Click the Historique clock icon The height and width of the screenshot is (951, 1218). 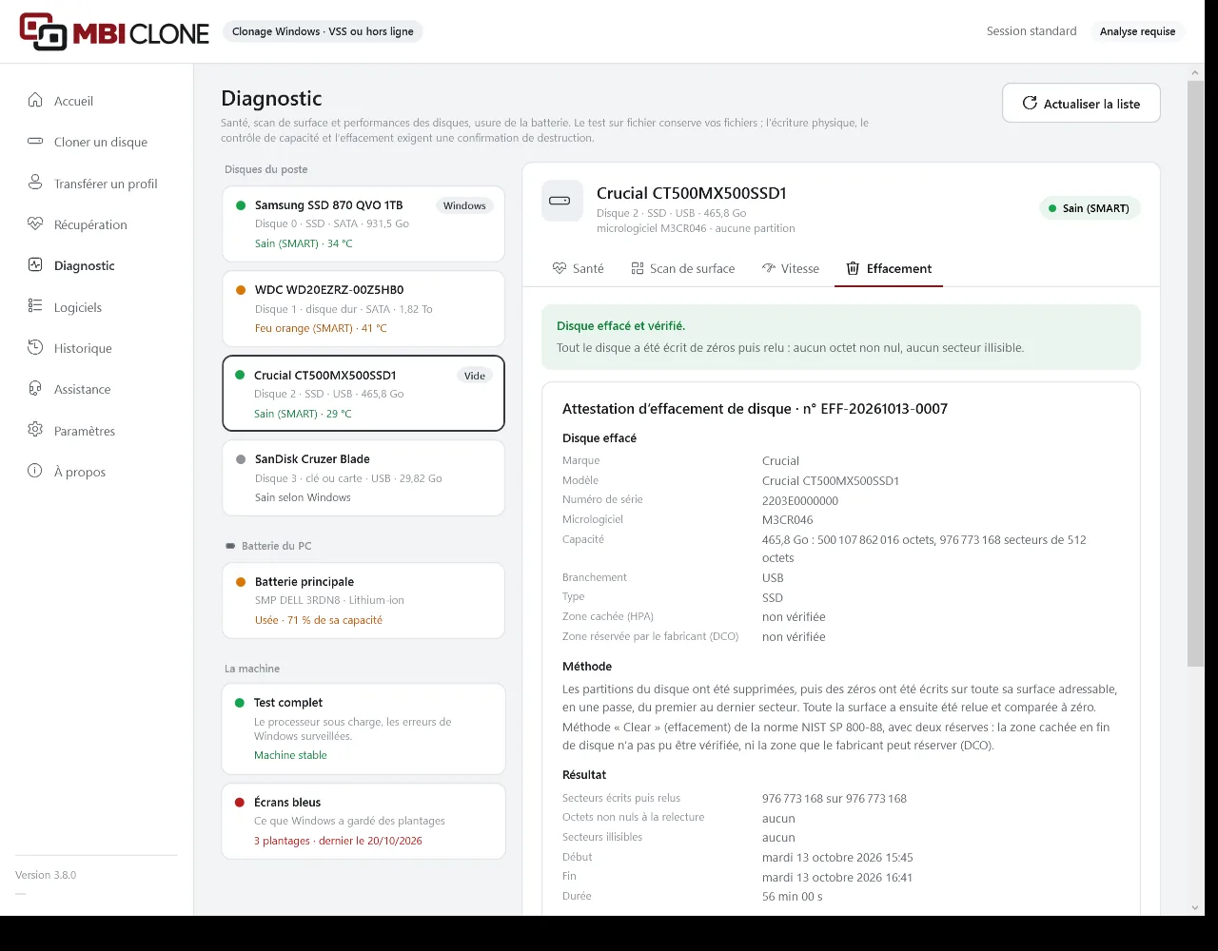point(35,348)
